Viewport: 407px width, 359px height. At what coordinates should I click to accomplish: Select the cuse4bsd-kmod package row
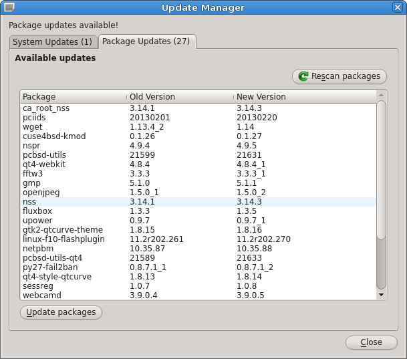tap(198, 136)
